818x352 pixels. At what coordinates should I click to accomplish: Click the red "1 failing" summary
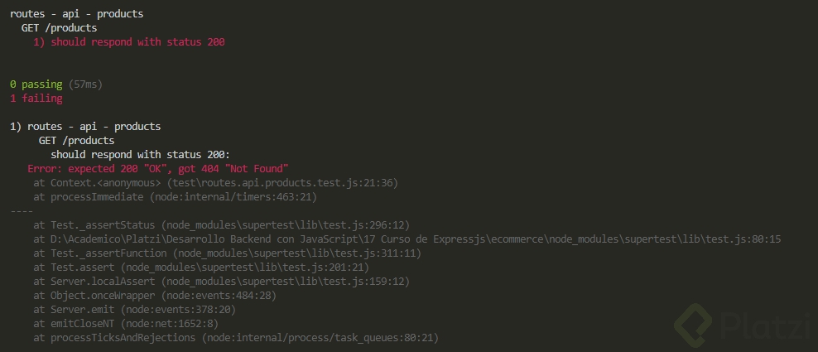coord(36,99)
